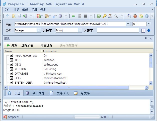This screenshot has height=121, width=157.
Task: Expand dropdown arrow beside palette icon
Action: [x=50, y=16]
